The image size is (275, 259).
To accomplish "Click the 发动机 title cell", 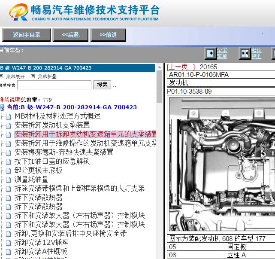I will coord(178,83).
